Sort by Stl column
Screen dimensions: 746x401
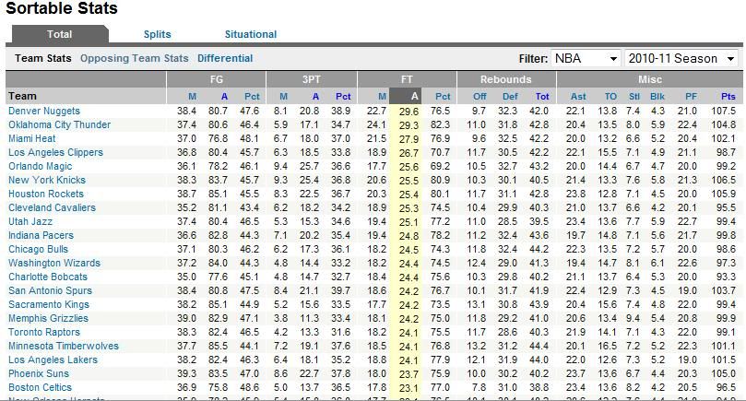click(634, 96)
